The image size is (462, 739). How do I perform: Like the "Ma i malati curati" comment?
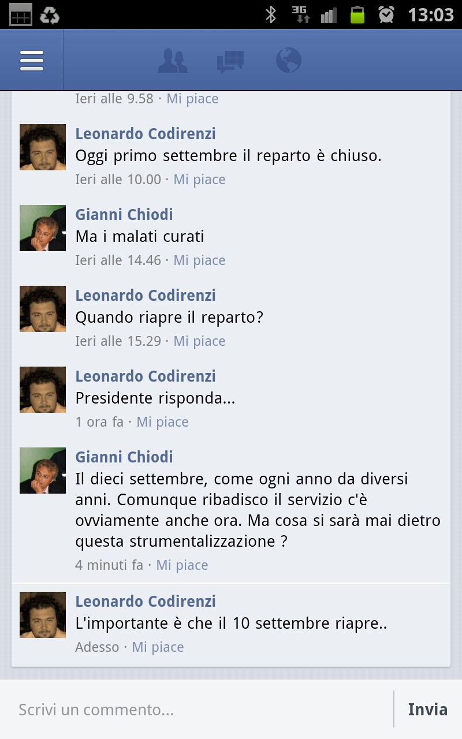[x=199, y=260]
